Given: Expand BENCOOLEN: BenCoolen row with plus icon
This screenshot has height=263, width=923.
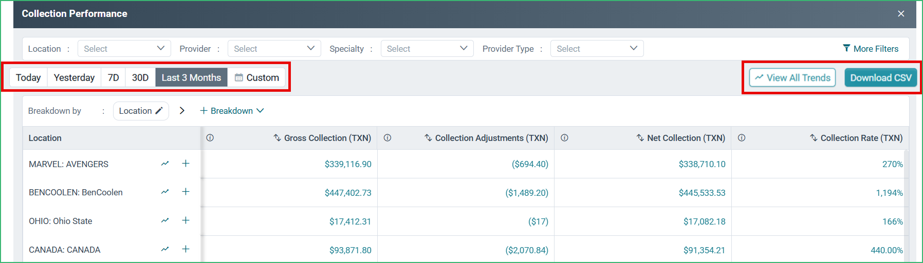Looking at the screenshot, I should [186, 192].
